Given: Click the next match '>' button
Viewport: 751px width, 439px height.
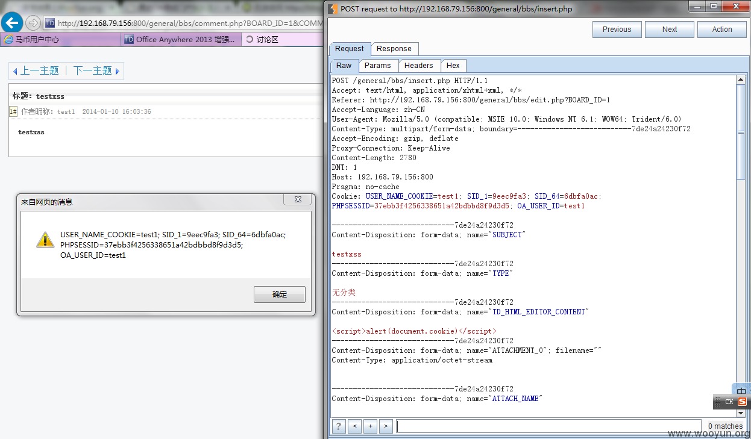Looking at the screenshot, I should [x=386, y=426].
